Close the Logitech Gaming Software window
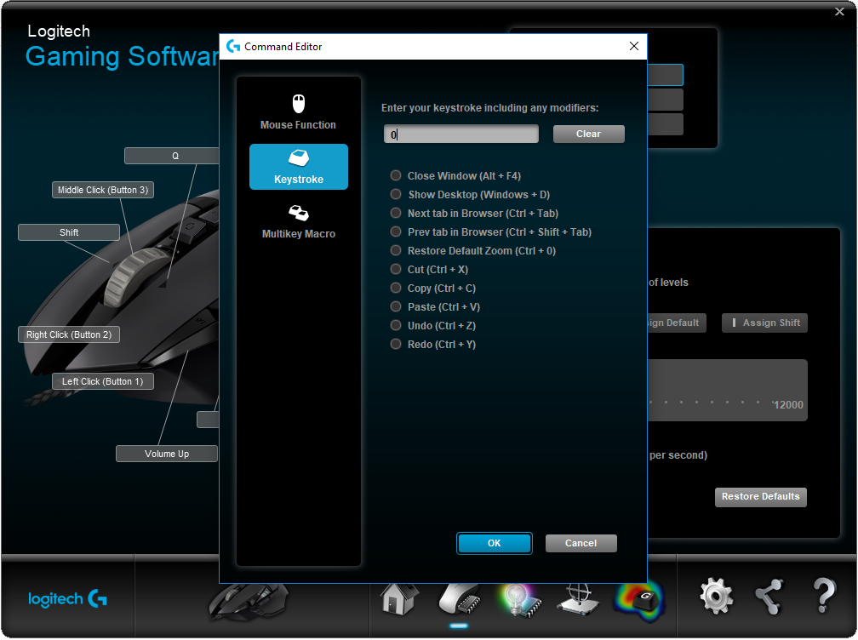858x640 pixels. (839, 11)
